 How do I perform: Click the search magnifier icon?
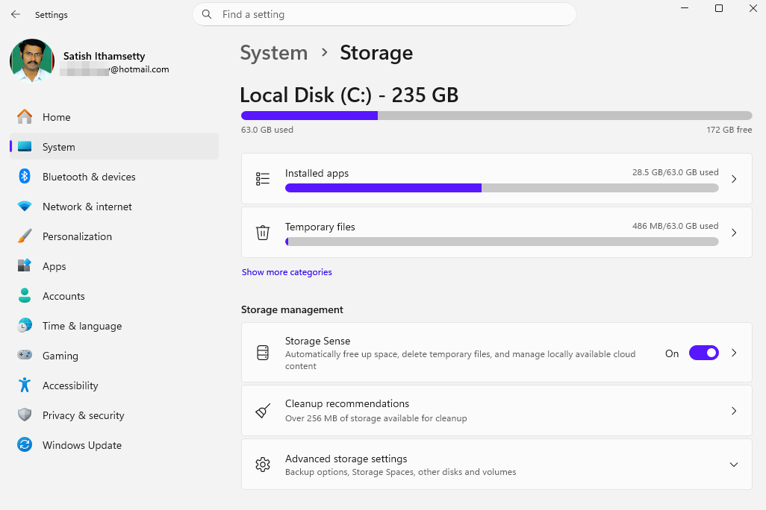click(x=207, y=14)
